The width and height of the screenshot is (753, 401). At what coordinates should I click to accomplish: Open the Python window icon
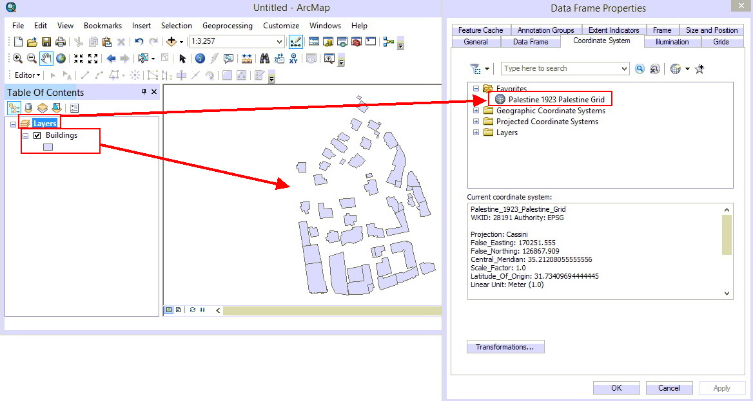click(371, 42)
